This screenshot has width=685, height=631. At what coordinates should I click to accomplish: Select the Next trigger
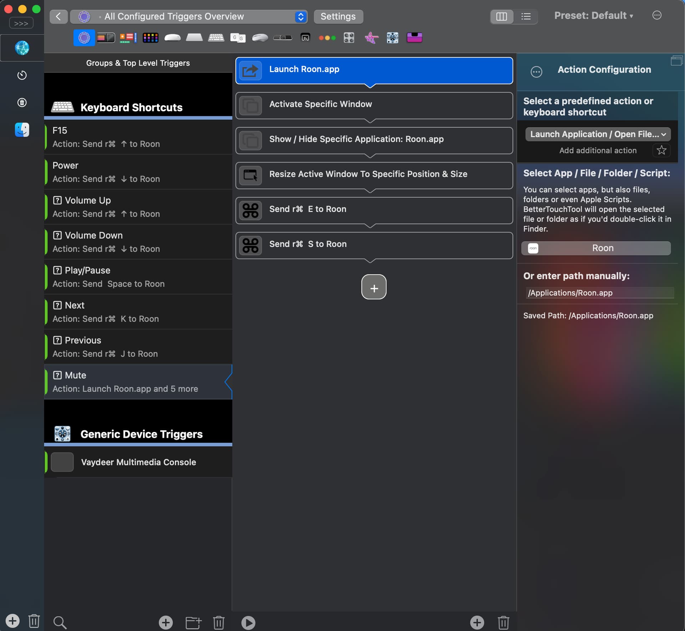click(x=138, y=312)
